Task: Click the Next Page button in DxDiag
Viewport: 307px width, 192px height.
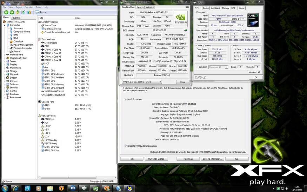Action: coord(188,159)
